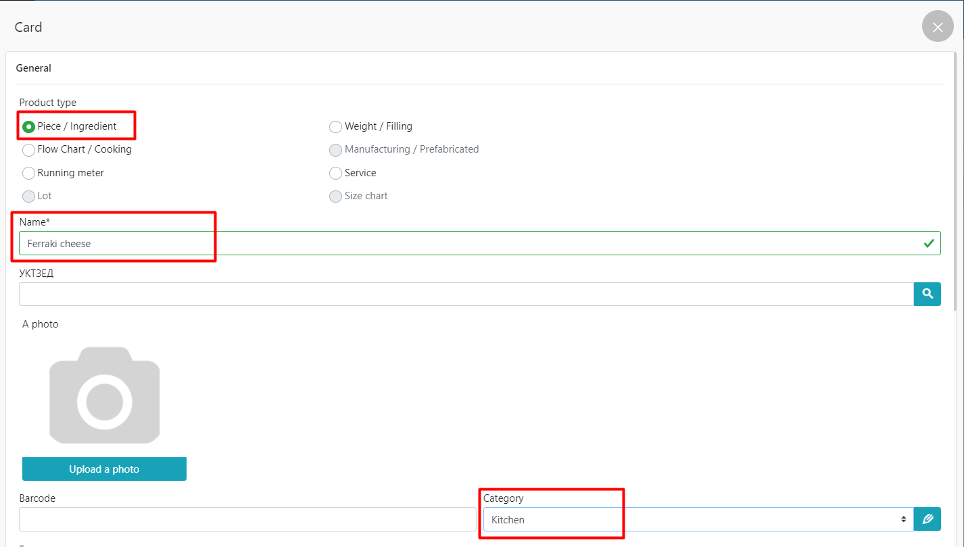Select Weight / Filling product type
964x547 pixels.
click(335, 127)
